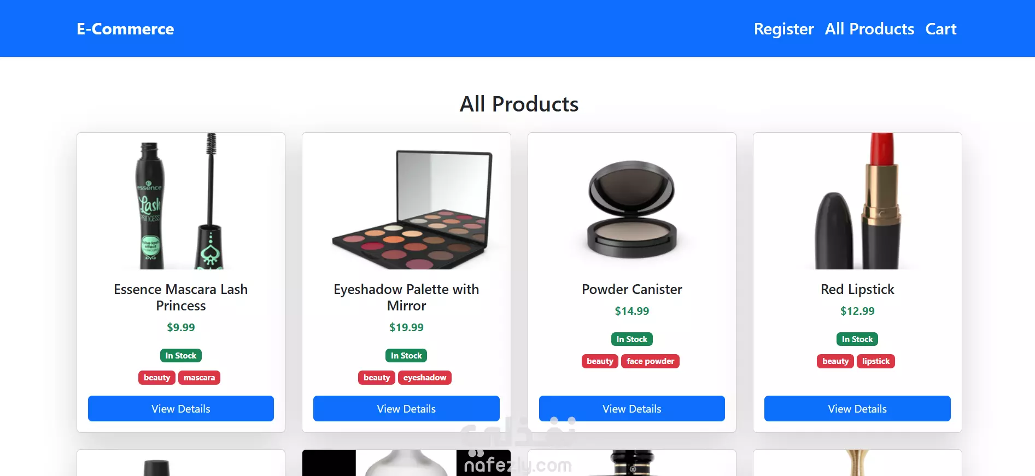Select the lipstick tag badge
The height and width of the screenshot is (476, 1035).
click(x=876, y=361)
